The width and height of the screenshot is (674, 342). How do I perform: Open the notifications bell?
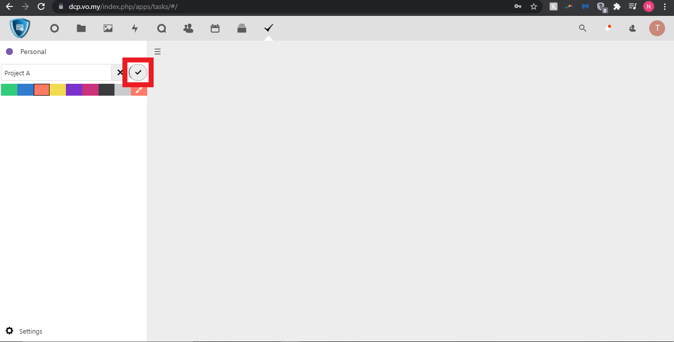(x=608, y=28)
